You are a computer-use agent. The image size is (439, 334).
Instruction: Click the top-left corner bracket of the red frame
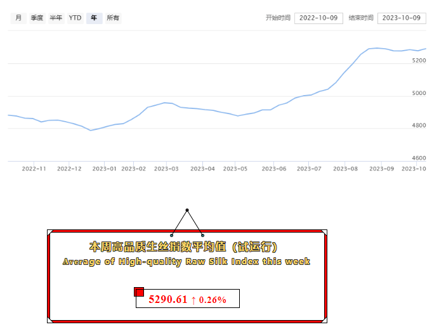pos(51,234)
